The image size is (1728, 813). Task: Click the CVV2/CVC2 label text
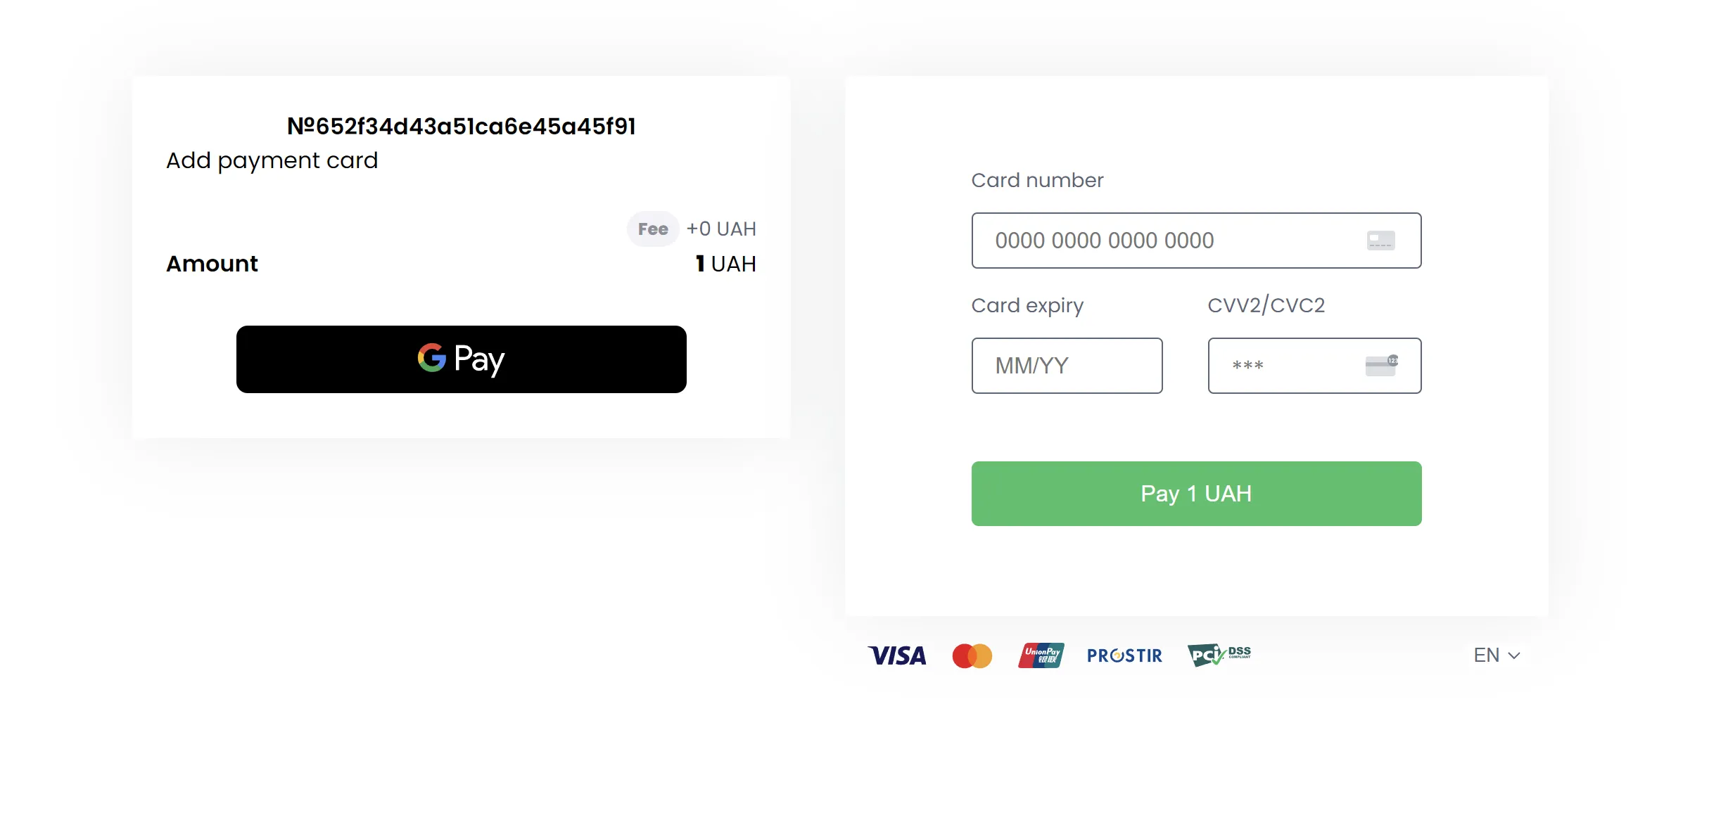[x=1266, y=306]
